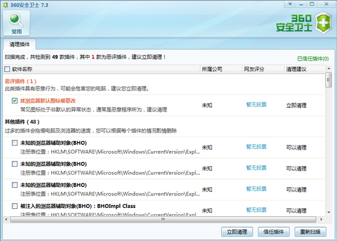
Task: Click the 常用 magnifier toolbar icon
Action: pos(17,22)
